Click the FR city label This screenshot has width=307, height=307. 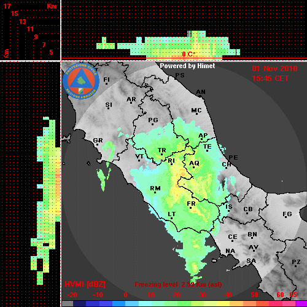tap(191, 204)
